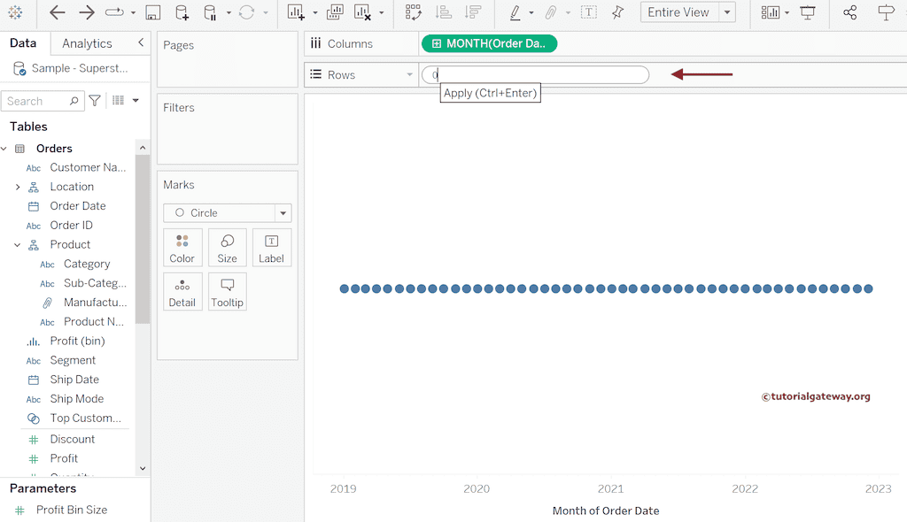The height and width of the screenshot is (522, 907).
Task: Collapse the Orders table
Action: point(4,149)
